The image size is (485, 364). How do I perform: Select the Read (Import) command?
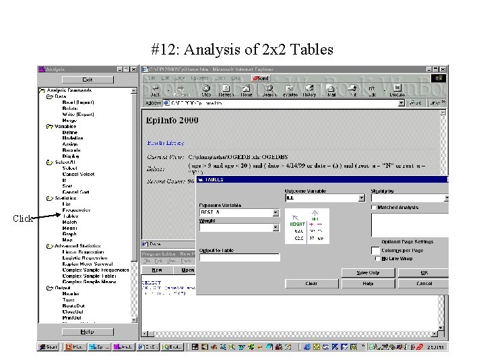[78, 102]
